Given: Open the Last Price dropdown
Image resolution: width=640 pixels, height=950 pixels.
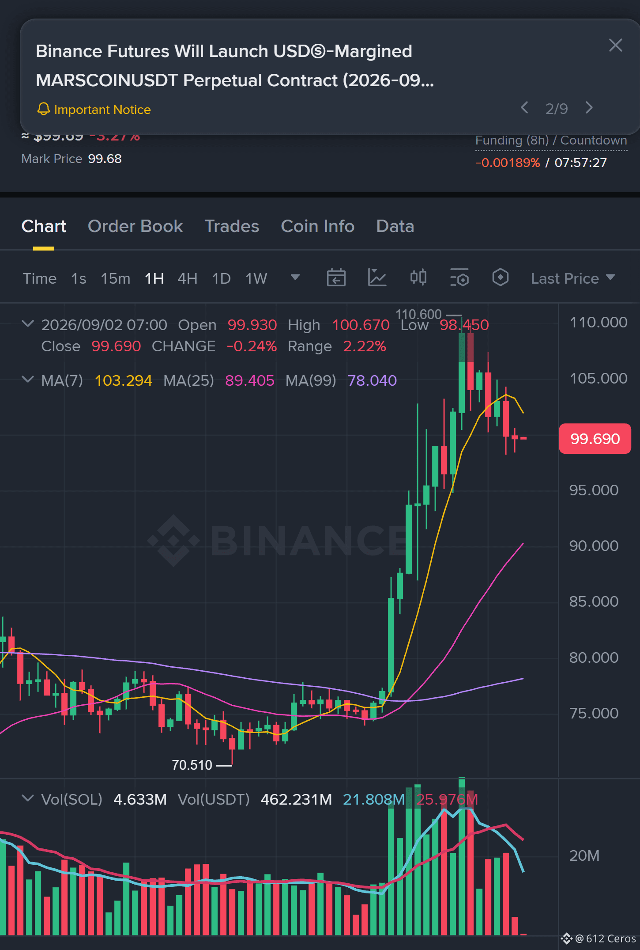Looking at the screenshot, I should click(x=572, y=278).
